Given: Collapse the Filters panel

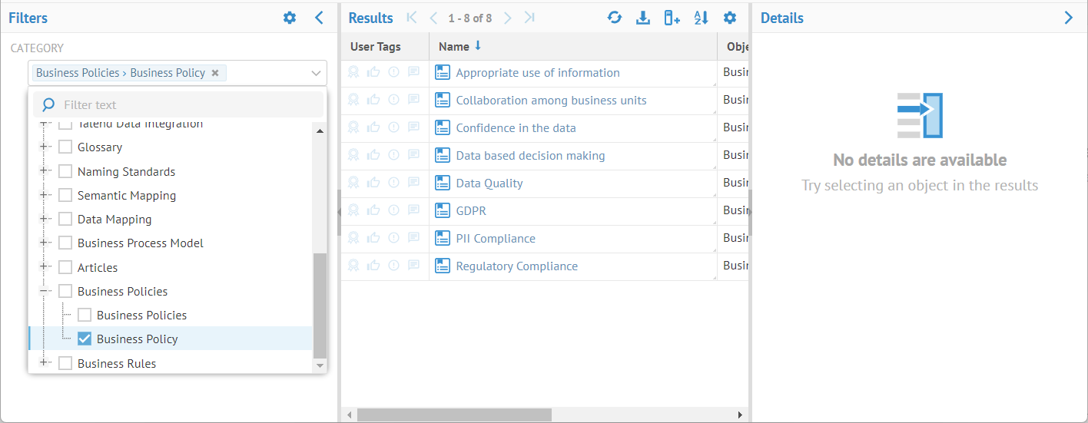Looking at the screenshot, I should tap(320, 18).
